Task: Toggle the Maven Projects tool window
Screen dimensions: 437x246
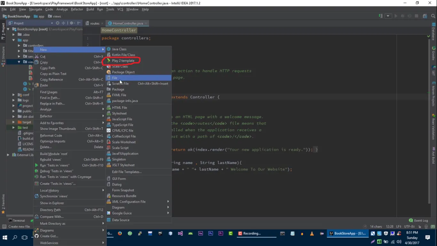Action: pos(433,94)
